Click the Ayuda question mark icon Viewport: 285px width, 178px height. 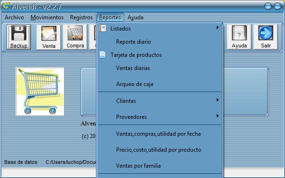click(239, 33)
